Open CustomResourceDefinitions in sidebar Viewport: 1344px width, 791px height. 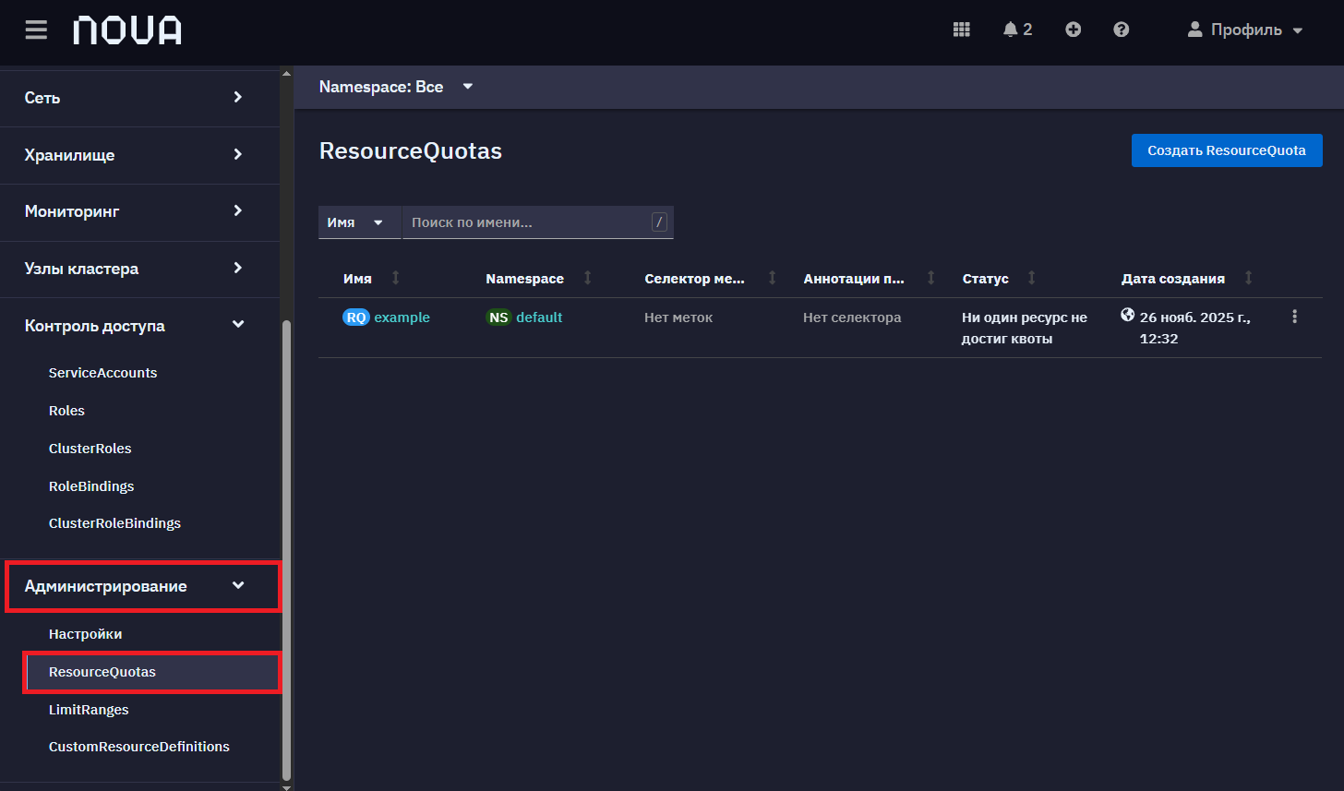(138, 747)
